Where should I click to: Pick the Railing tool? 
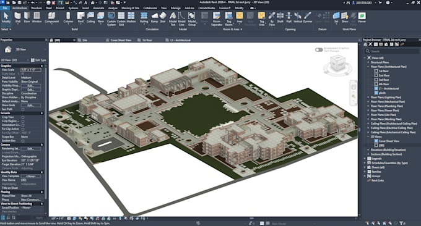[144, 17]
